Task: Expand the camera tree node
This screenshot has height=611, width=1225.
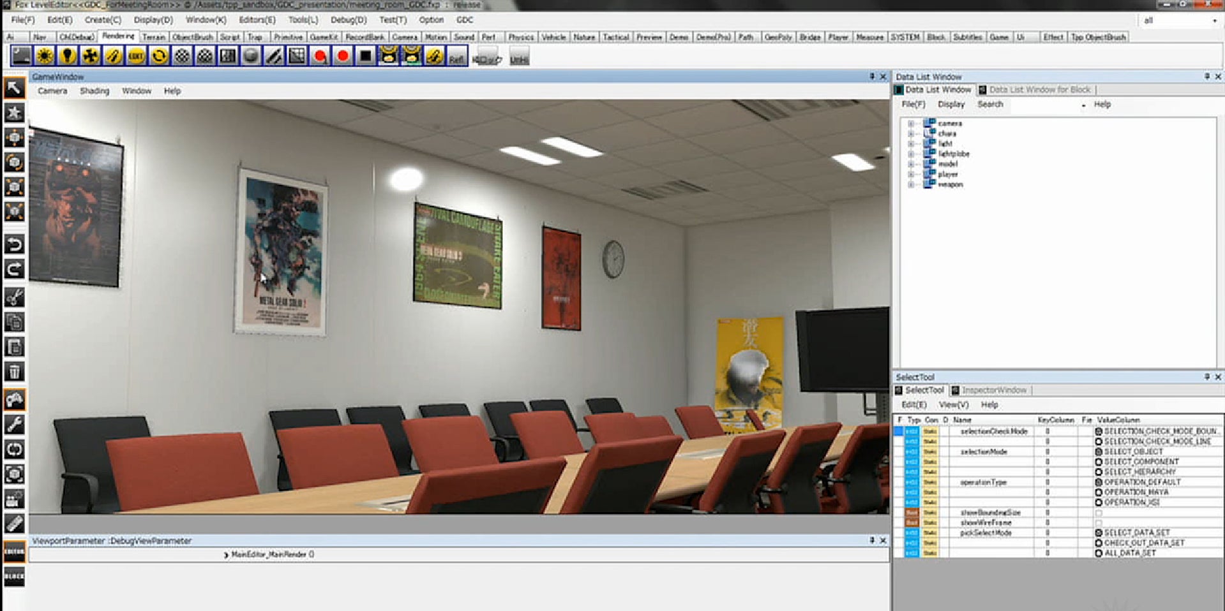Action: click(911, 124)
